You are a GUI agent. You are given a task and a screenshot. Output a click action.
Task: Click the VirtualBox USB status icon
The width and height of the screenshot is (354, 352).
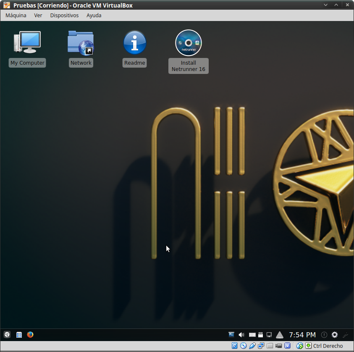[x=252, y=346]
